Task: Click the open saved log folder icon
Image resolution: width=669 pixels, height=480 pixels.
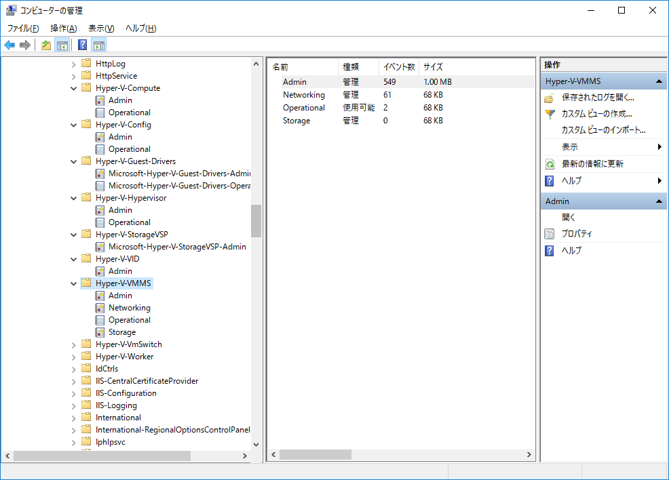Action: 550,98
